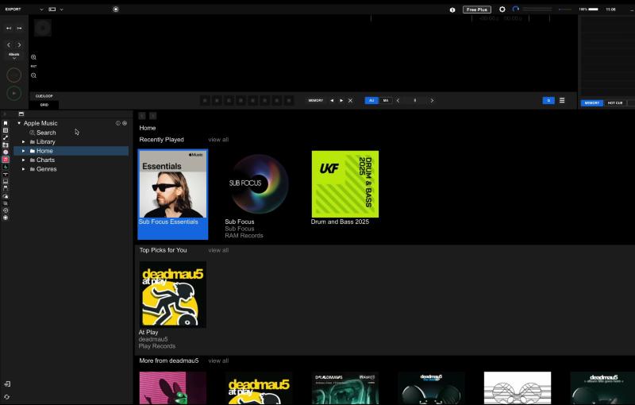The height and width of the screenshot is (405, 635).
Task: Open the info icon near Free Plus
Action: click(452, 10)
